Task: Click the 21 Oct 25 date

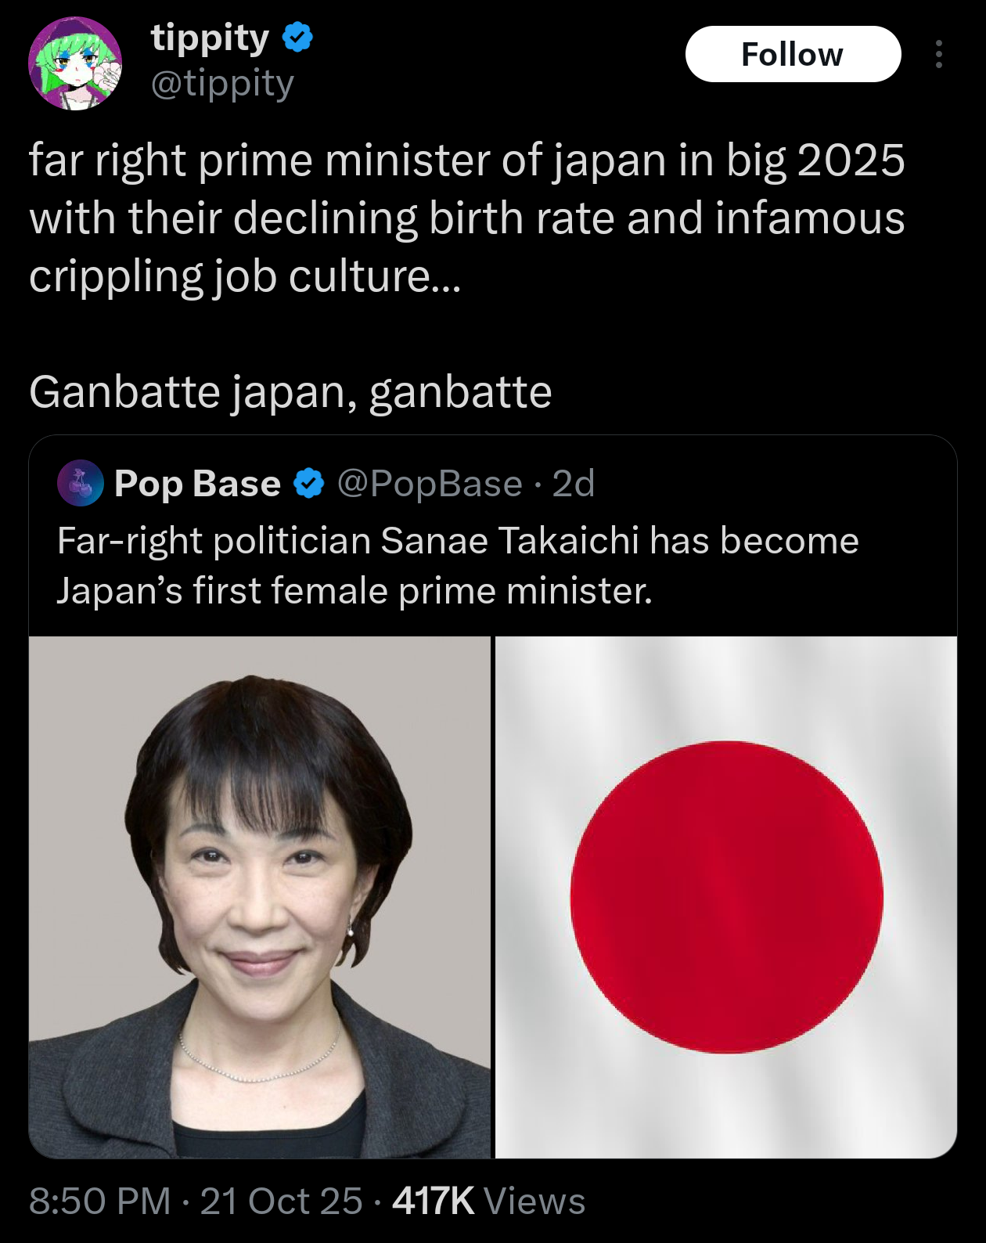Action: [x=282, y=1201]
